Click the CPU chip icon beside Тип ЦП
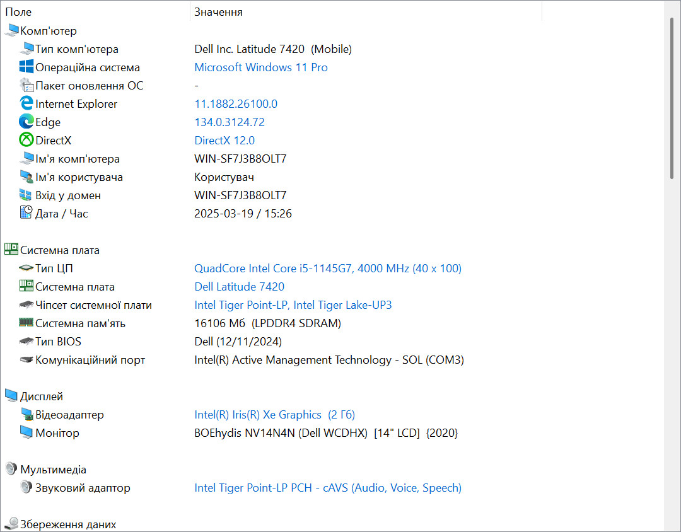Viewport: 681px width, 532px height. (x=26, y=269)
